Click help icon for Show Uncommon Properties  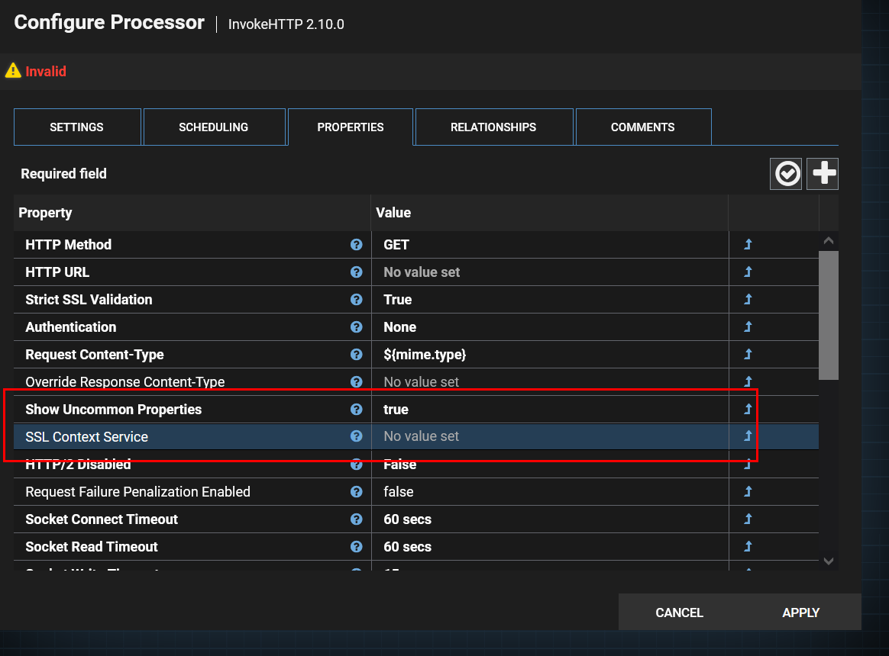[x=356, y=410]
